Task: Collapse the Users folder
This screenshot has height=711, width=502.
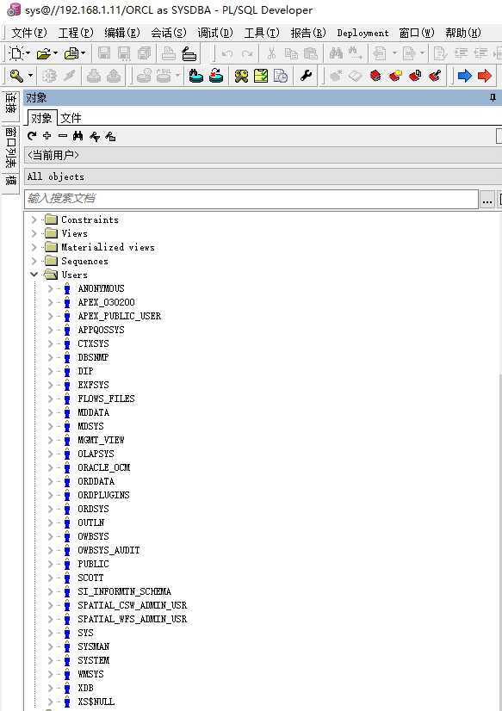Action: pyautogui.click(x=34, y=275)
